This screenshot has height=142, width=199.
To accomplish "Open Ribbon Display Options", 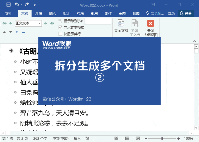I will click(153, 5).
